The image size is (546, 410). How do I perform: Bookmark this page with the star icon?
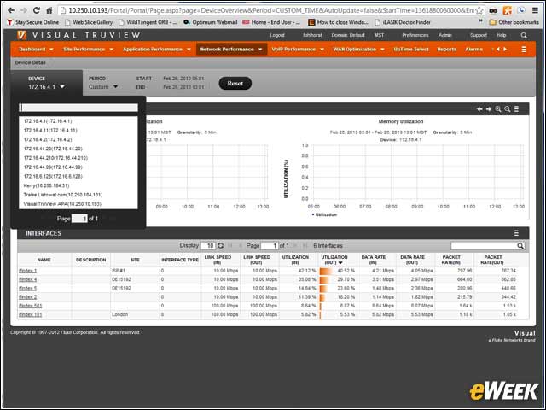[x=479, y=10]
